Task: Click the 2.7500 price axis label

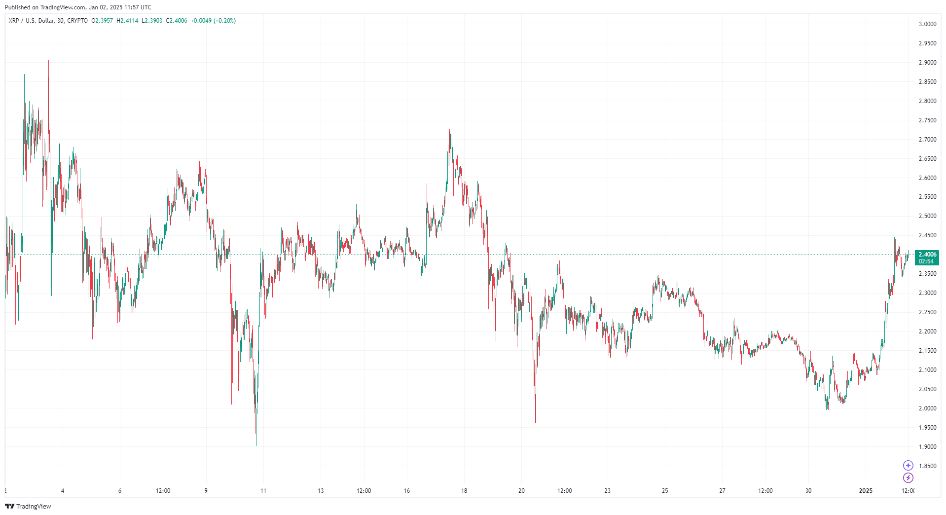Action: (927, 120)
